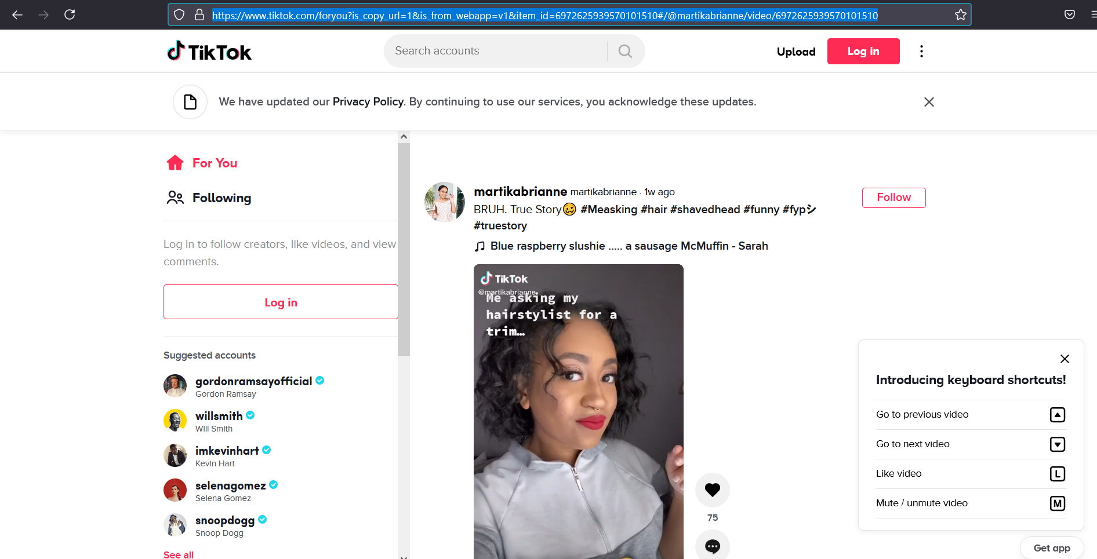Open the #hair hashtag
The height and width of the screenshot is (559, 1097).
point(654,210)
